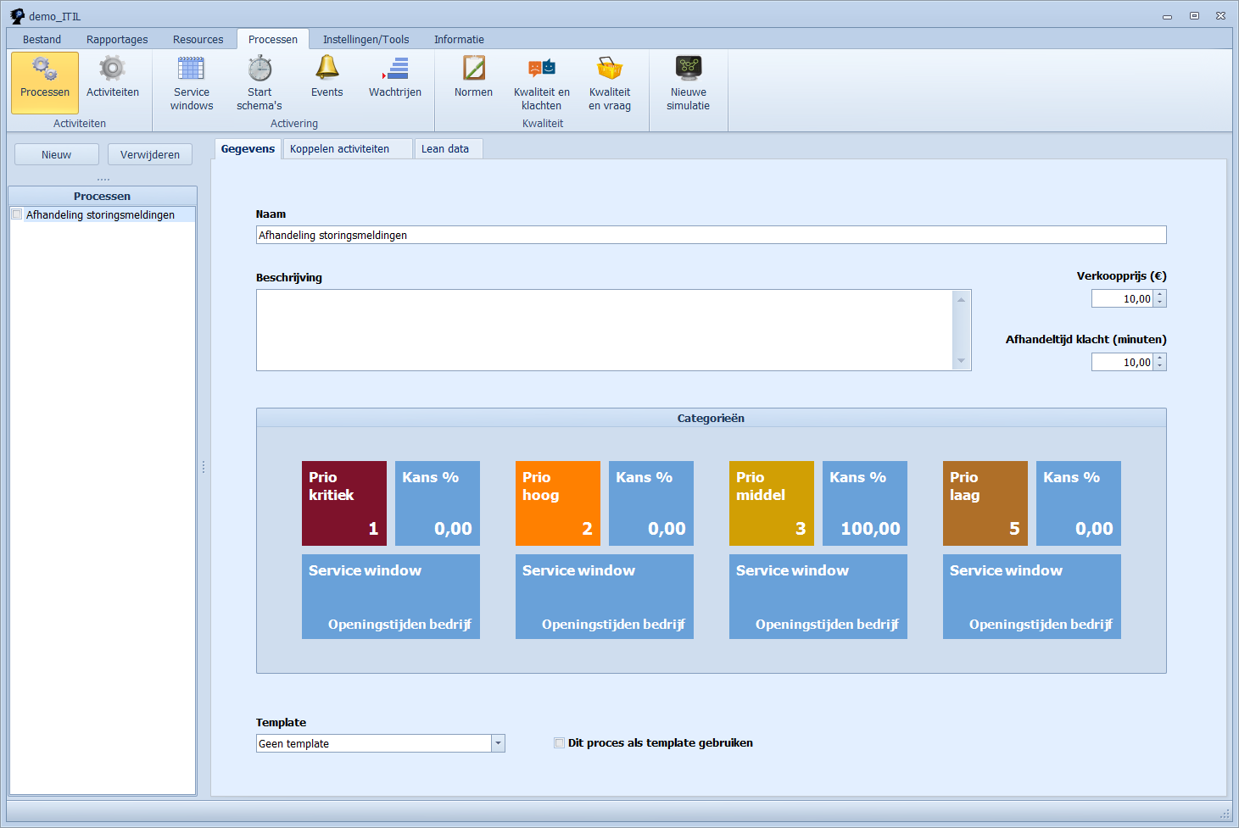Increase Afhandeltijd klacht with up arrow

click(1160, 358)
